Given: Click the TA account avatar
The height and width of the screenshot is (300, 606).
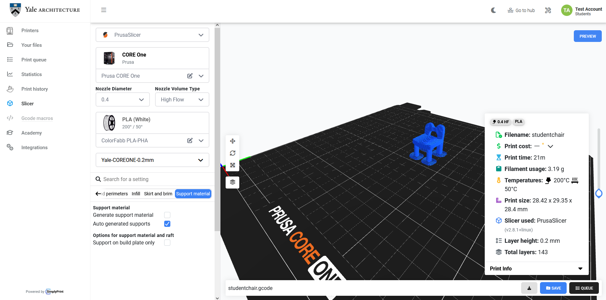Looking at the screenshot, I should point(567,10).
